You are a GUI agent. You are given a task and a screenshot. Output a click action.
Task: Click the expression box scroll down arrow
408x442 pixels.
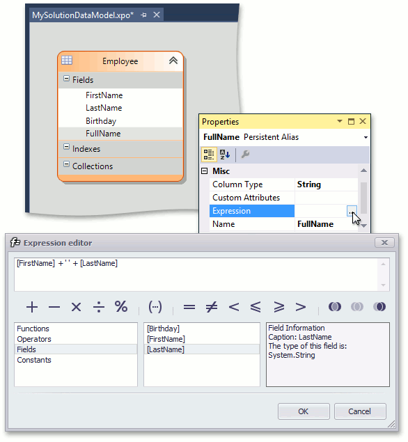[x=383, y=285]
